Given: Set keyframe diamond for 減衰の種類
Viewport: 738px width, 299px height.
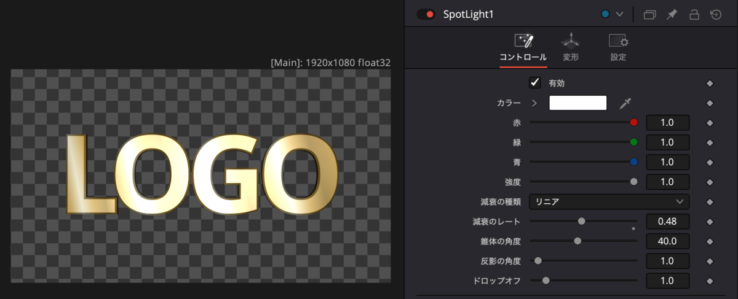Looking at the screenshot, I should pos(710,202).
